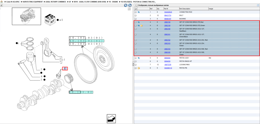260x124 pixels.
Task: Click the pin panel icon under the home icon
Action: pyautogui.click(x=1, y=5)
